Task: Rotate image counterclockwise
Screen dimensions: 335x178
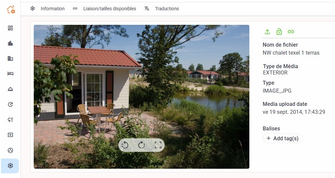Action: click(x=125, y=145)
